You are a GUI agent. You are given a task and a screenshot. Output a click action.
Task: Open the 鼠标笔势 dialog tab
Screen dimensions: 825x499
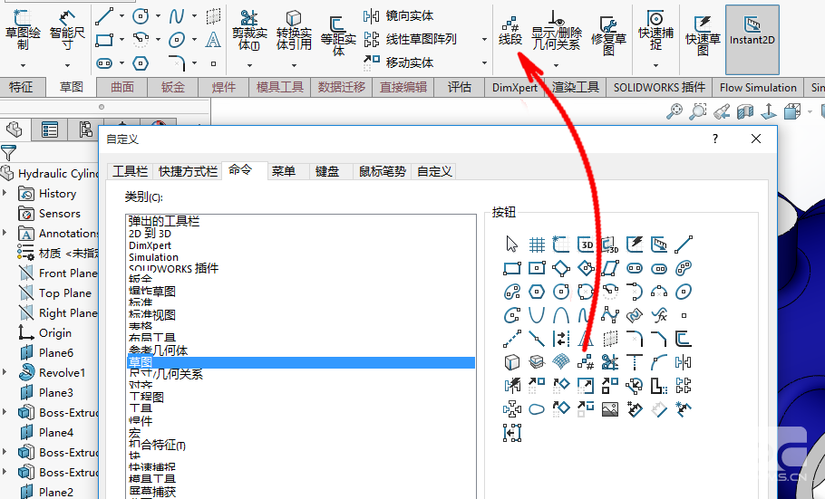pos(383,171)
